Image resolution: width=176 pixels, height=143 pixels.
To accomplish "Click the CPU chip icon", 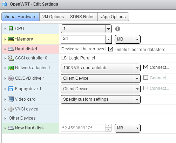I will pyautogui.click(x=11, y=28).
